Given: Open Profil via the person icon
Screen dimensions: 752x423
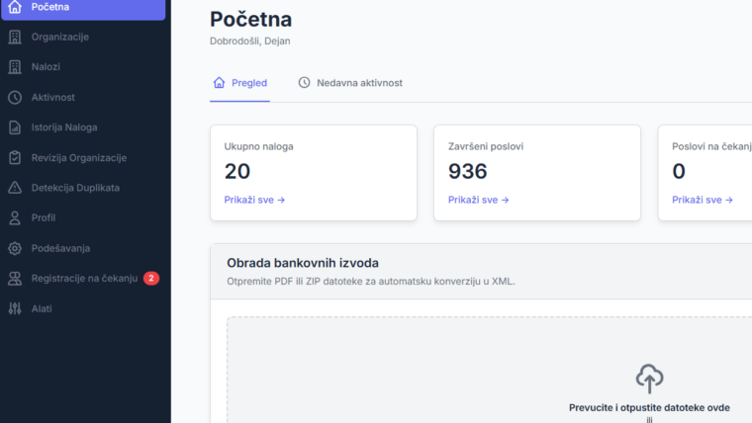Looking at the screenshot, I should (14, 218).
